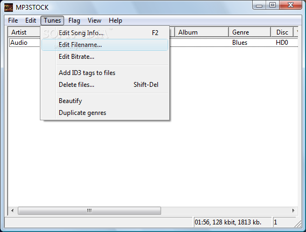
Task: Sort by the Album column header
Action: (201, 32)
